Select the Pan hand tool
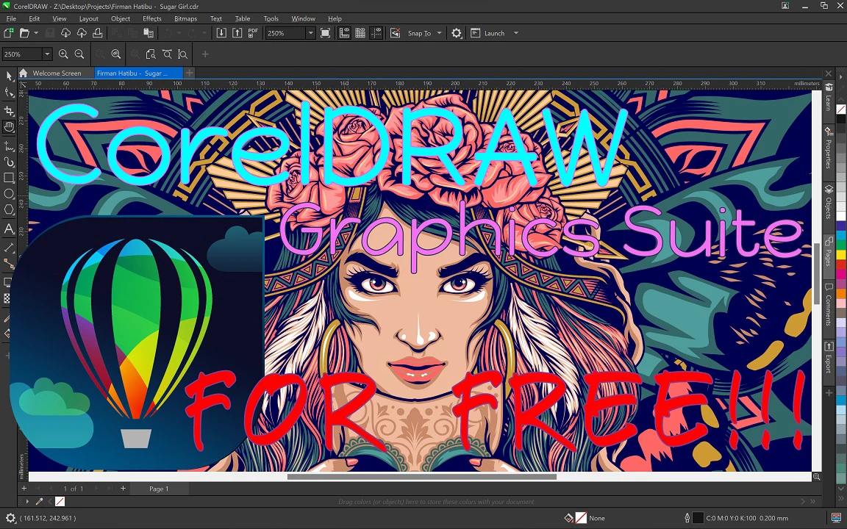847x529 pixels. click(x=9, y=127)
